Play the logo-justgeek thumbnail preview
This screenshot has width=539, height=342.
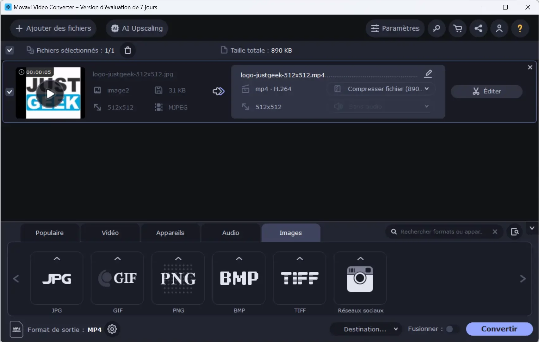[x=50, y=94]
